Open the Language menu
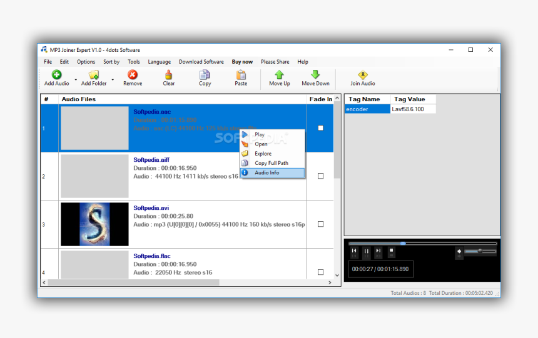Image resolution: width=538 pixels, height=338 pixels. pos(159,62)
